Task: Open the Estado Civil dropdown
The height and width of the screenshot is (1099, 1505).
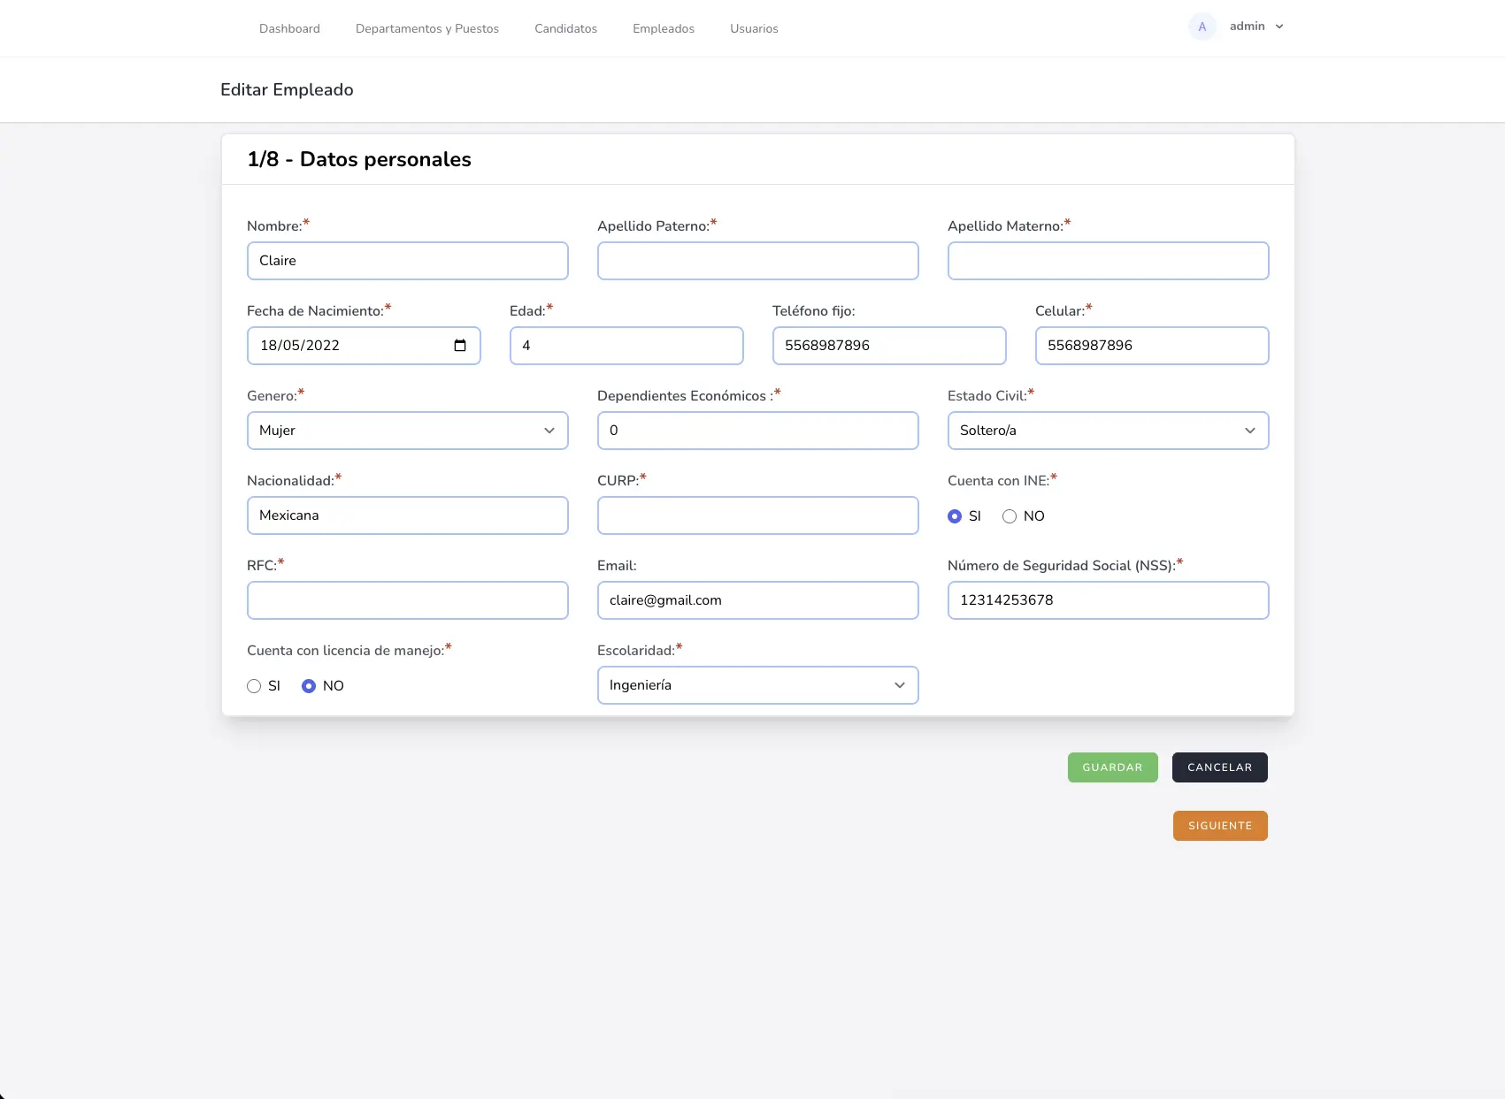Action: (x=1108, y=431)
